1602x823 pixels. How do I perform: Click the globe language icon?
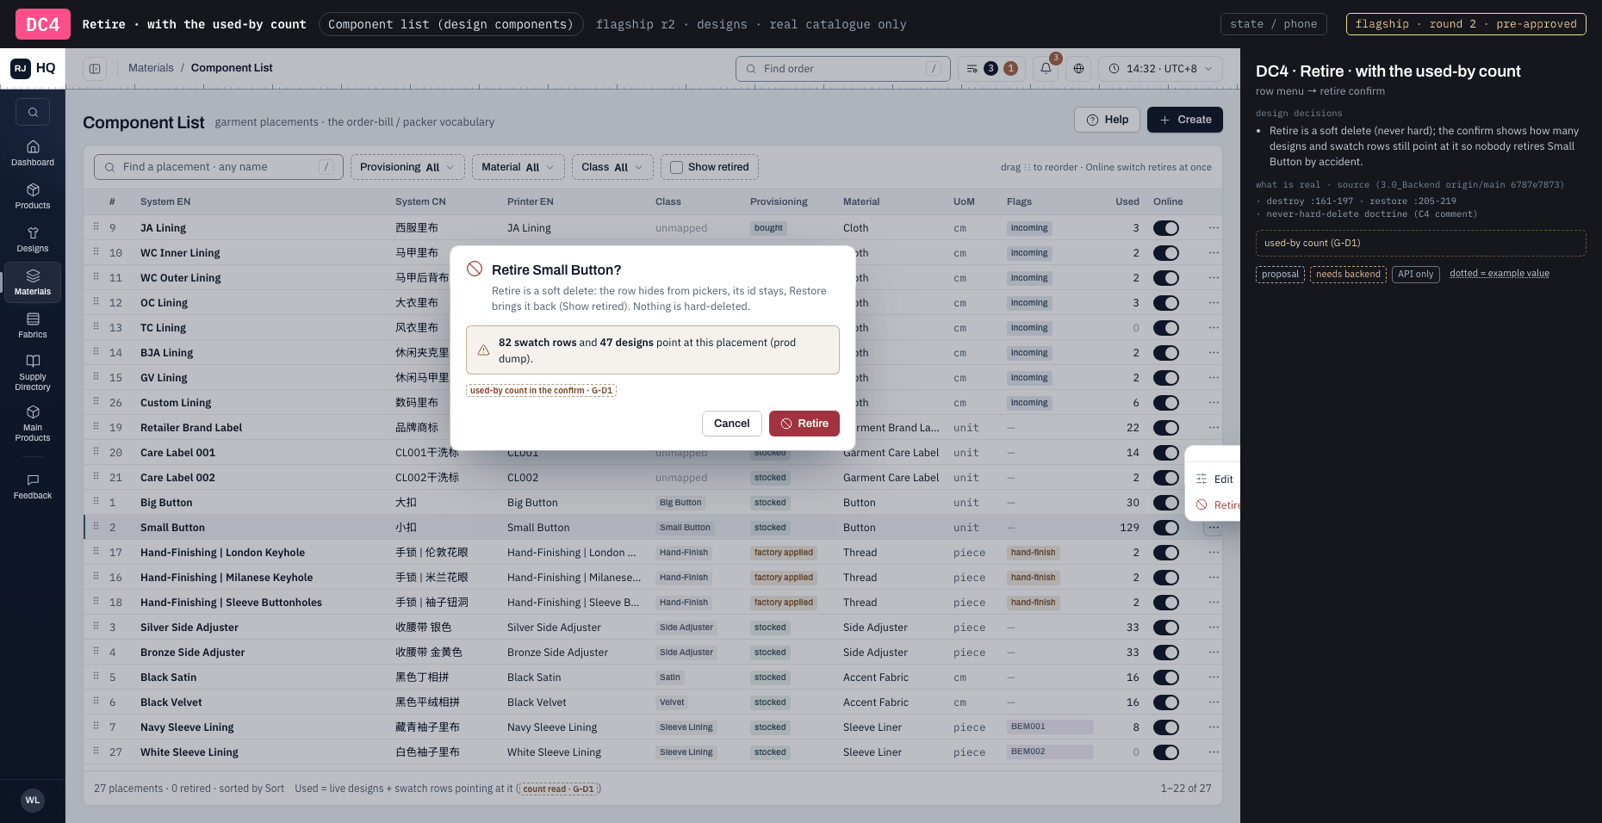pos(1078,69)
